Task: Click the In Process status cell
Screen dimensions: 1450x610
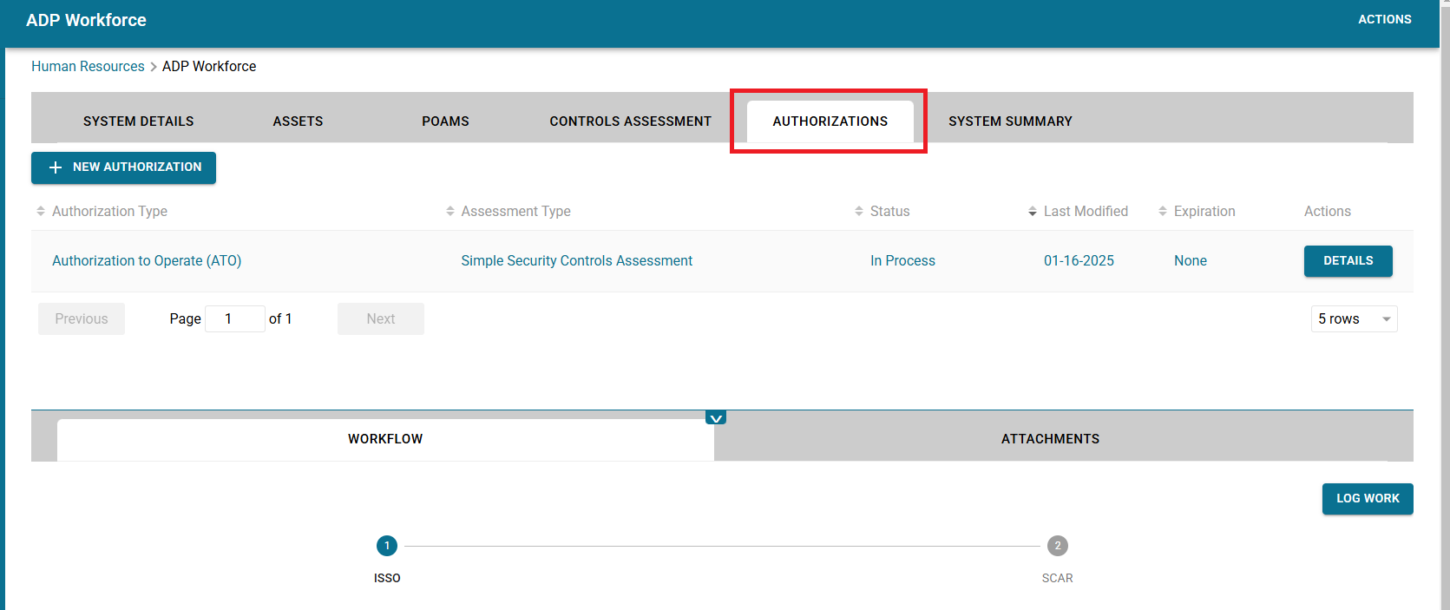Action: click(902, 260)
